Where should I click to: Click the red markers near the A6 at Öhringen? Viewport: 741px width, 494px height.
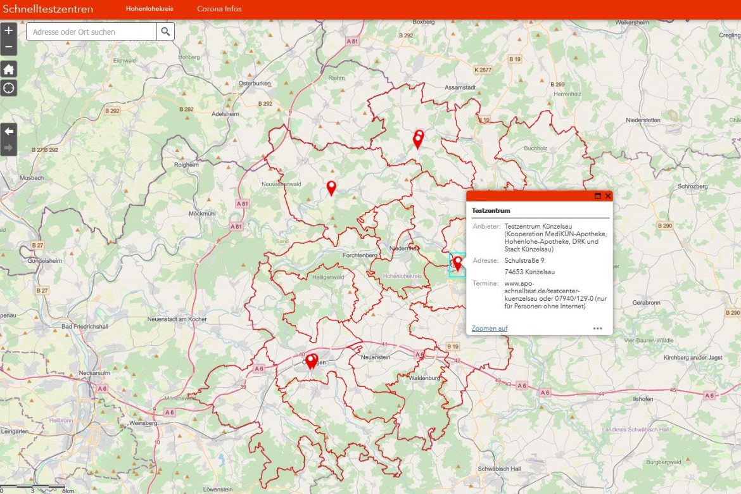[311, 361]
